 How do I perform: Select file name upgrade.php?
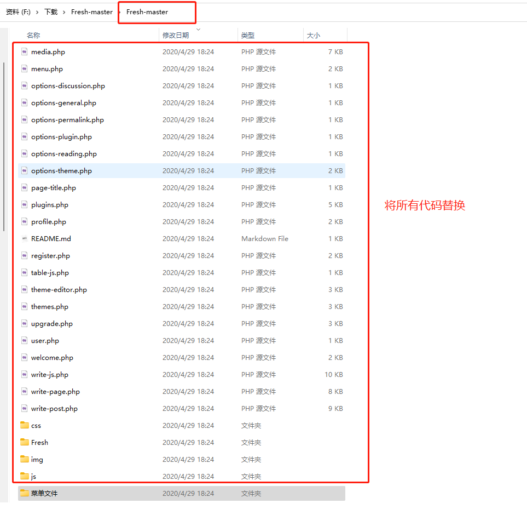(x=52, y=324)
